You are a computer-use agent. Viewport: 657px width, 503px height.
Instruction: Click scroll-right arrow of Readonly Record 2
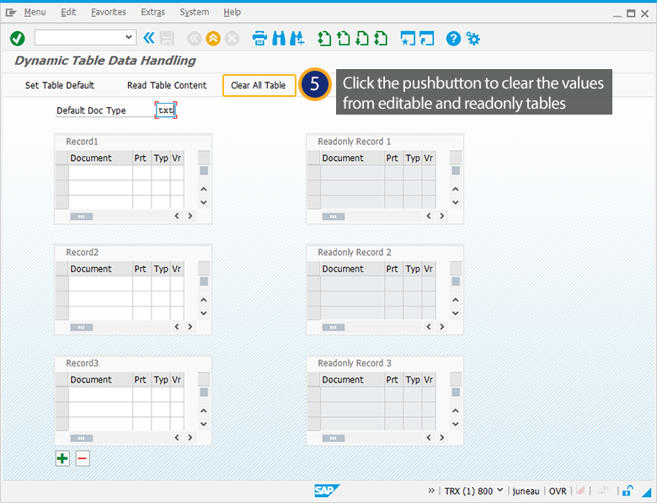click(x=441, y=327)
